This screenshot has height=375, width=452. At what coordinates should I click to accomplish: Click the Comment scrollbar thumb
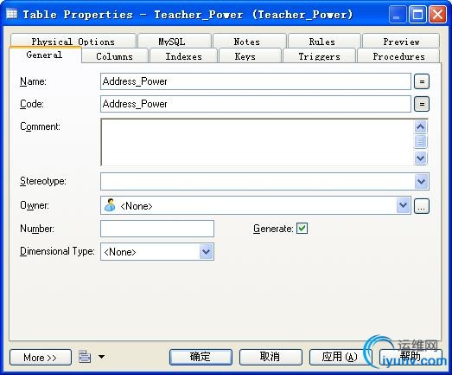click(421, 142)
